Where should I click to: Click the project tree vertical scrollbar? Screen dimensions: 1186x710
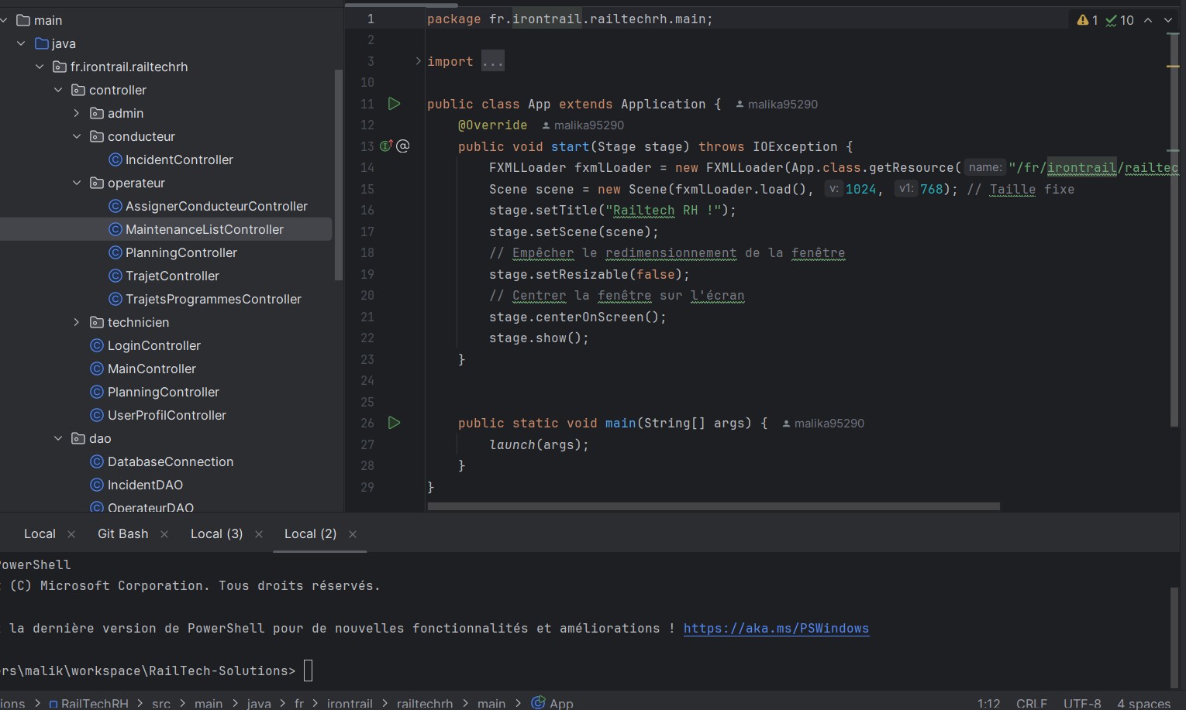click(338, 174)
